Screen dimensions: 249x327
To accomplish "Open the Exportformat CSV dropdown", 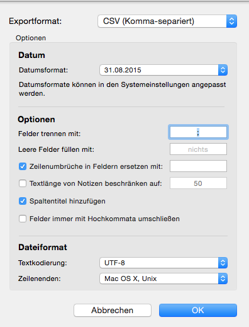I will tap(167, 21).
